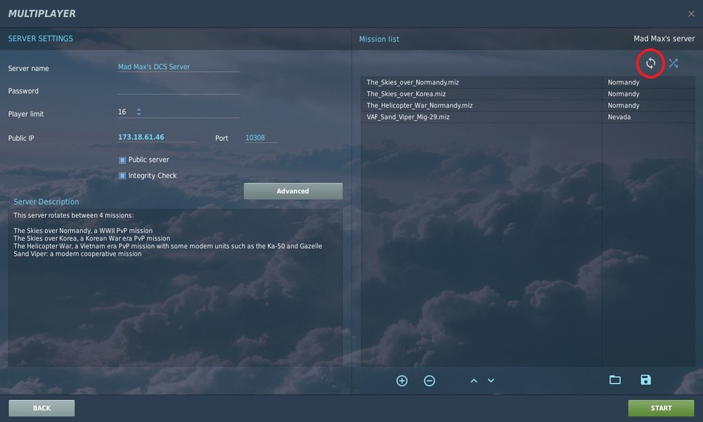Increase player limit with up arrow

click(x=139, y=110)
